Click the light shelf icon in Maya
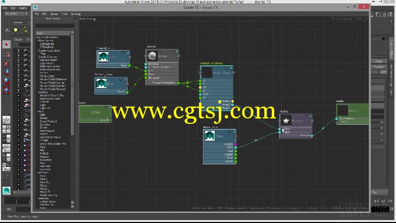Image resolution: width=396 pixels, height=223 pixels. [16, 30]
